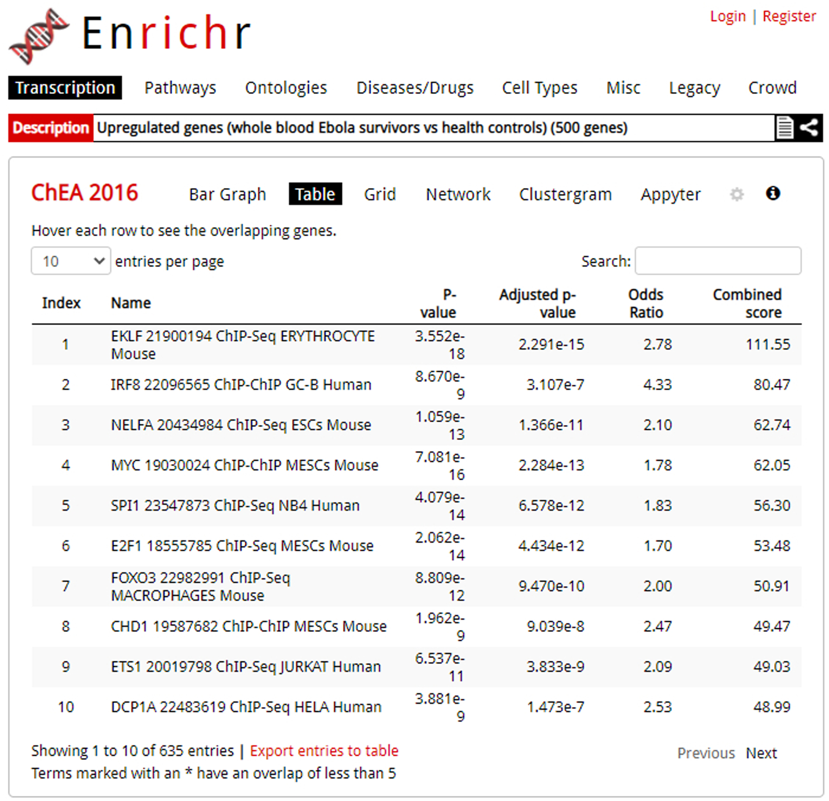
Task: Click adjusted p-value 3.107e-7
Action: (555, 385)
